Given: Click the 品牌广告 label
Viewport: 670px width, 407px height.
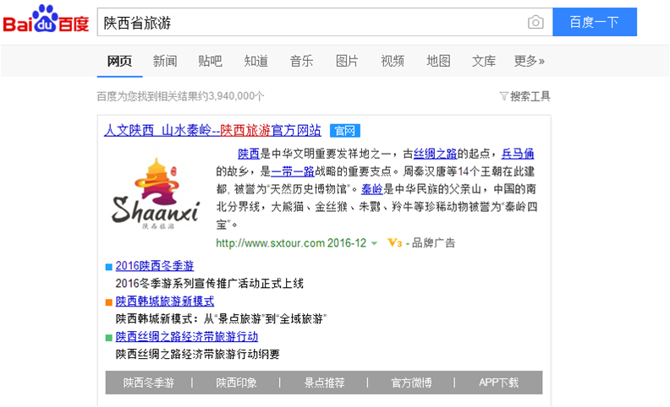Looking at the screenshot, I should [x=433, y=243].
